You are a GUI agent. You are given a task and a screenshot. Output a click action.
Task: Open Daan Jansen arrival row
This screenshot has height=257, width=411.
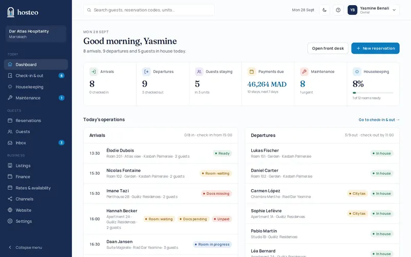click(161, 244)
